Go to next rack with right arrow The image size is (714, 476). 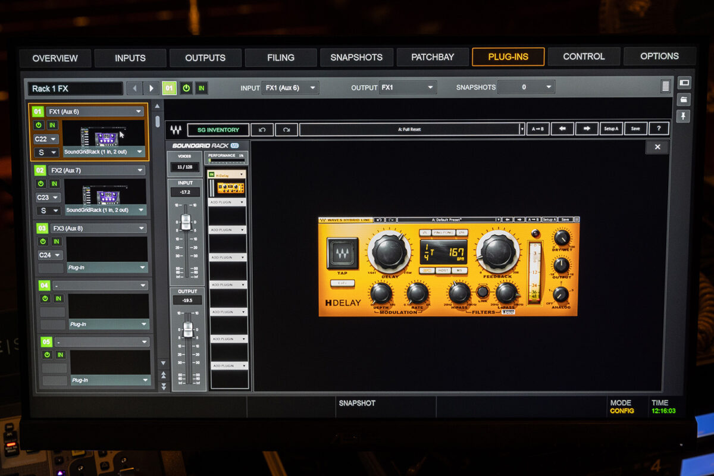[x=152, y=88]
